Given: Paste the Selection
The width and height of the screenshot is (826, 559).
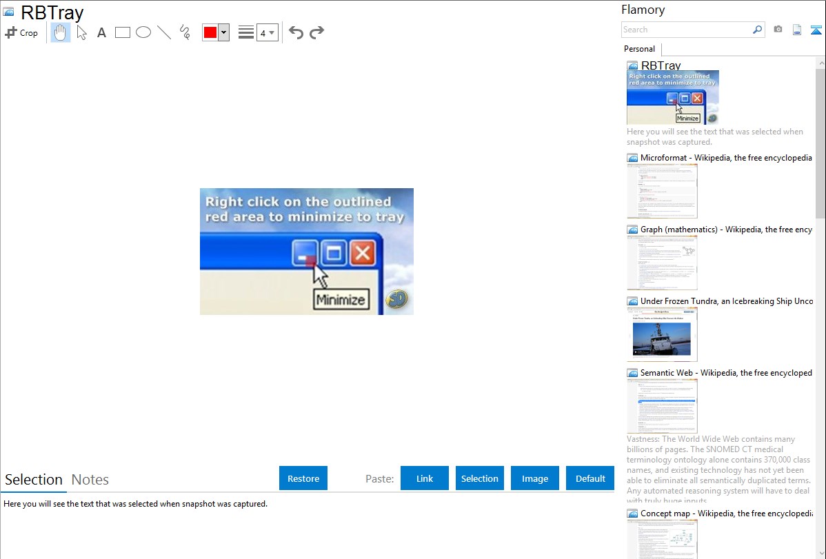Looking at the screenshot, I should (479, 478).
